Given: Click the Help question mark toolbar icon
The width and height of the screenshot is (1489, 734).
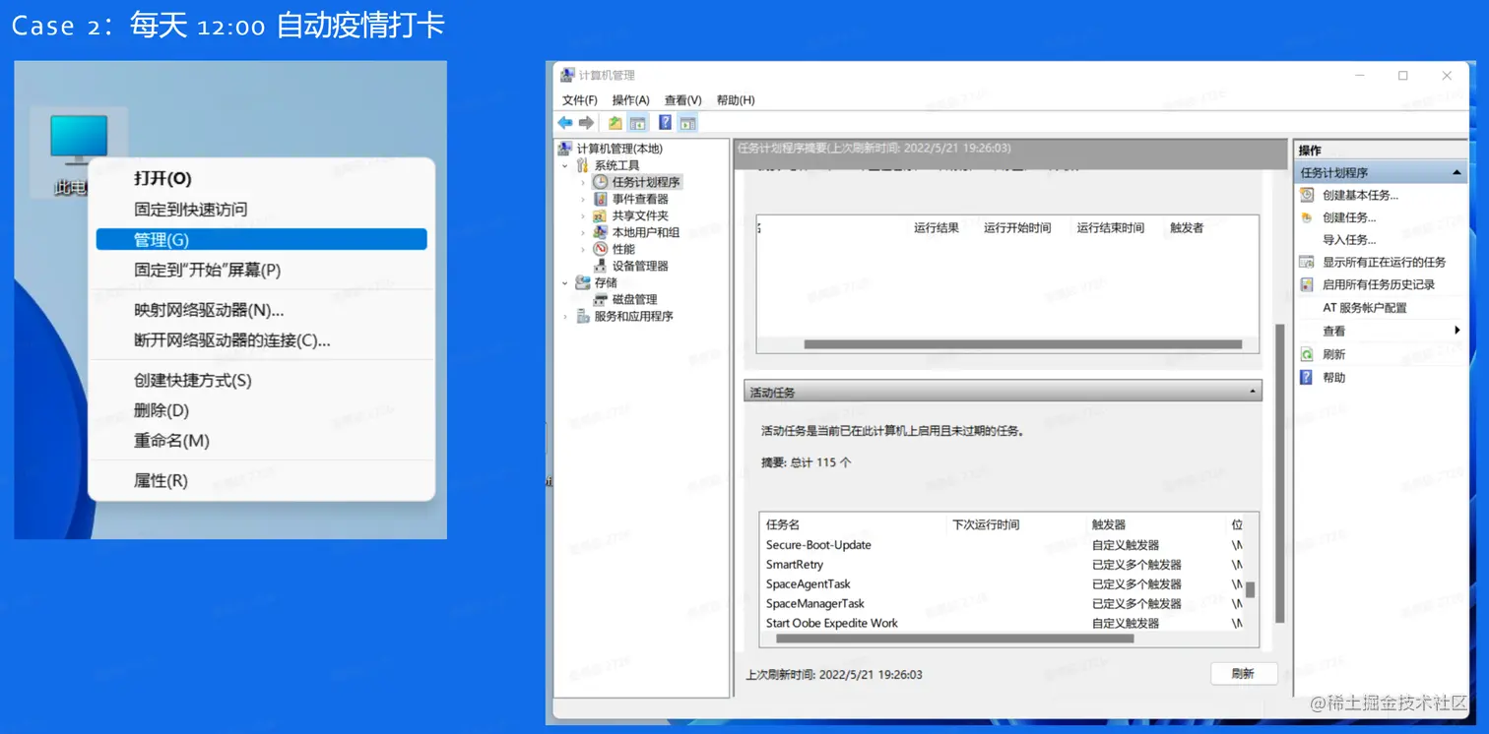Looking at the screenshot, I should [666, 123].
